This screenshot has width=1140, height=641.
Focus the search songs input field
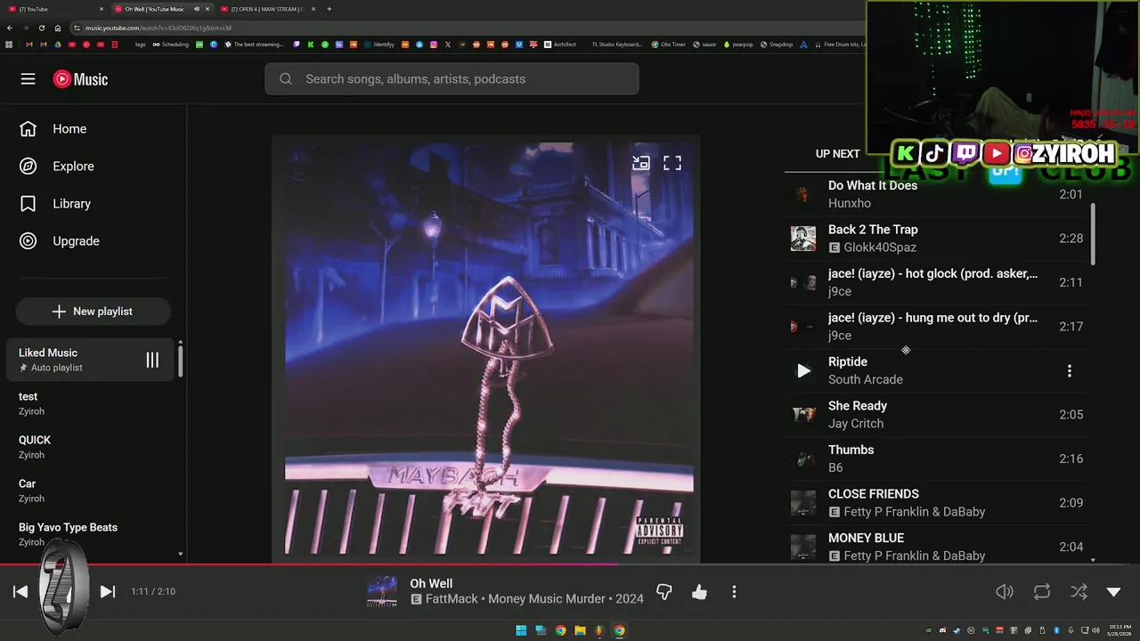(452, 79)
